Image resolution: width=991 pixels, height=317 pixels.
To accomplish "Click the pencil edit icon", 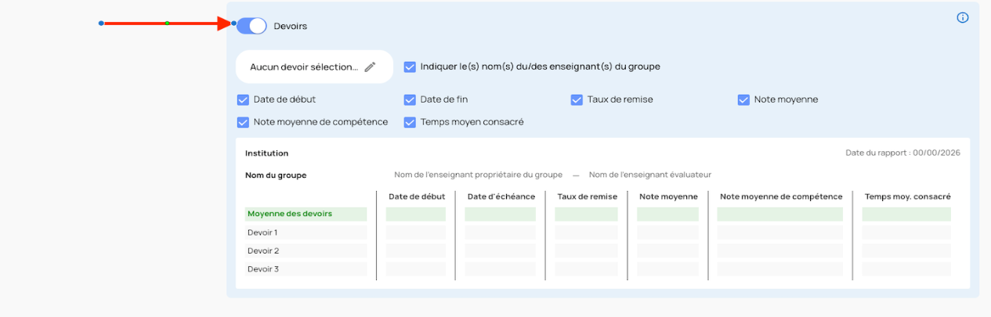I will point(371,67).
